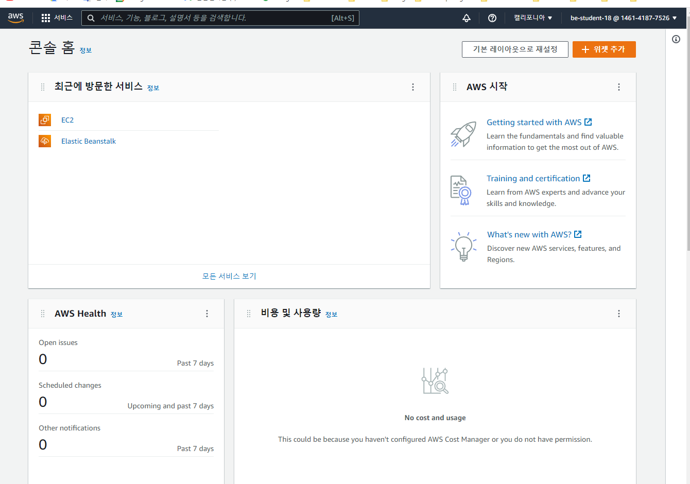Open notifications bell icon
The width and height of the screenshot is (690, 484).
pyautogui.click(x=467, y=18)
